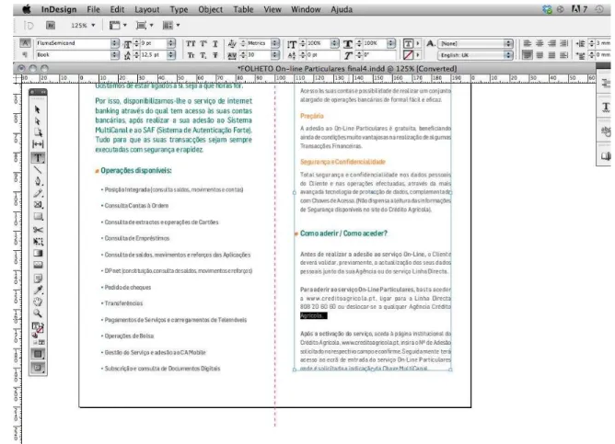Open the 12.5 pt leading dropdown

pyautogui.click(x=171, y=55)
